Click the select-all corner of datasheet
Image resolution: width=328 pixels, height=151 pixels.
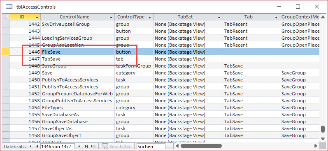[6, 17]
